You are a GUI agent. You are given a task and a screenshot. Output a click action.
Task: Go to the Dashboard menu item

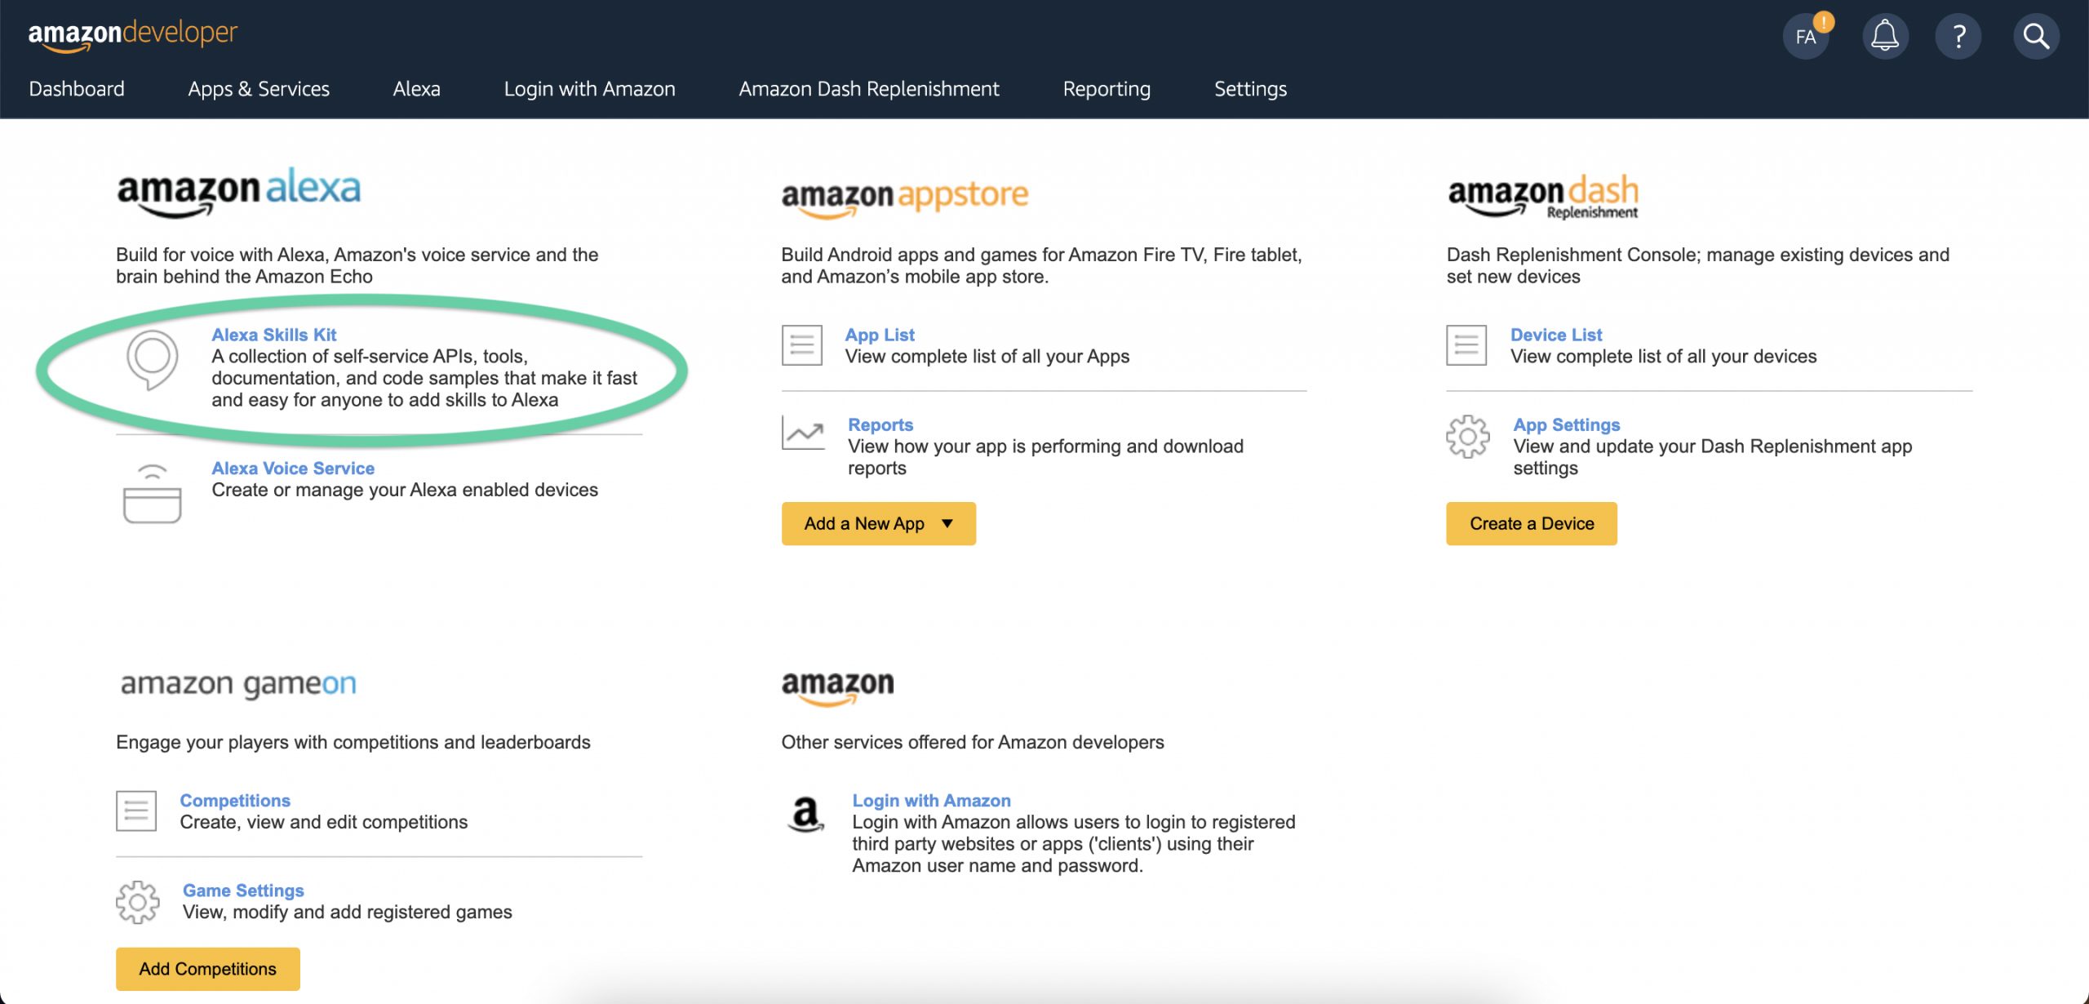coord(77,88)
